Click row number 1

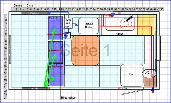point(6,16)
